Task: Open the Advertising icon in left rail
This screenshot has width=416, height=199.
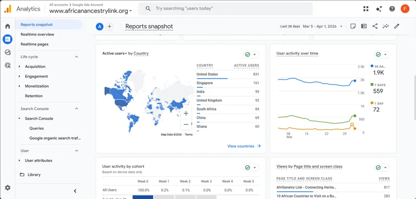Action: 8,65
